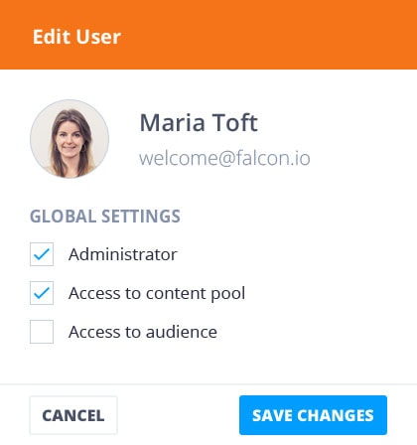This screenshot has width=417, height=445.
Task: Disable Access to content pool checkbox
Action: [42, 293]
